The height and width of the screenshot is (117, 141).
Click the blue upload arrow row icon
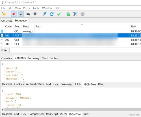tap(2, 31)
